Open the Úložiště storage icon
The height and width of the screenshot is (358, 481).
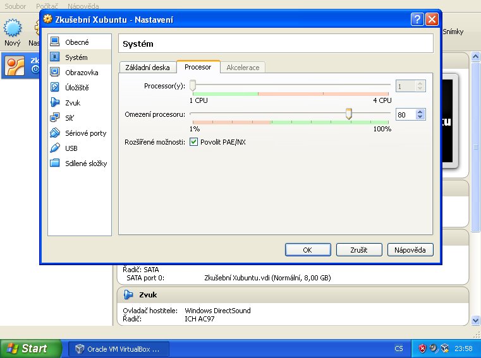pyautogui.click(x=55, y=87)
